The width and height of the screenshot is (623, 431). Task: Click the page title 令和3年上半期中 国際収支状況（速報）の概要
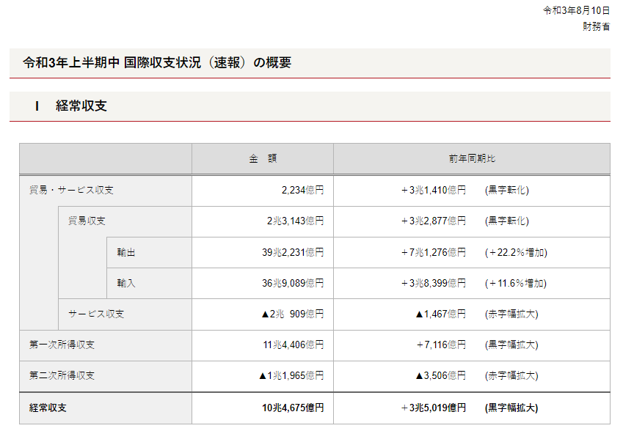(x=157, y=63)
